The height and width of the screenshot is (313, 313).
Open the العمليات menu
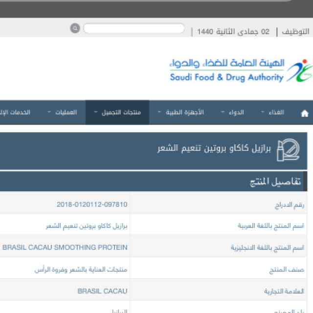(x=66, y=112)
